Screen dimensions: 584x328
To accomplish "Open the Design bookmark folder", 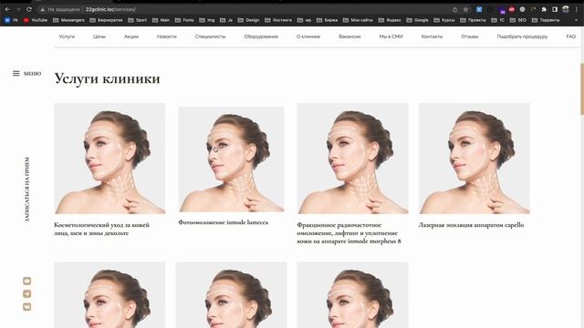I will (x=248, y=20).
